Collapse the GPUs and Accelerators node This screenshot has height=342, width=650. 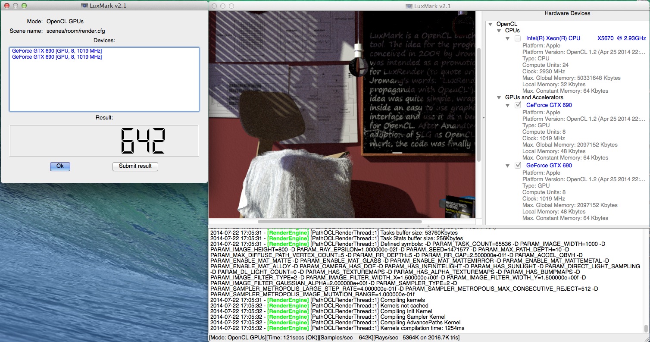tap(499, 97)
